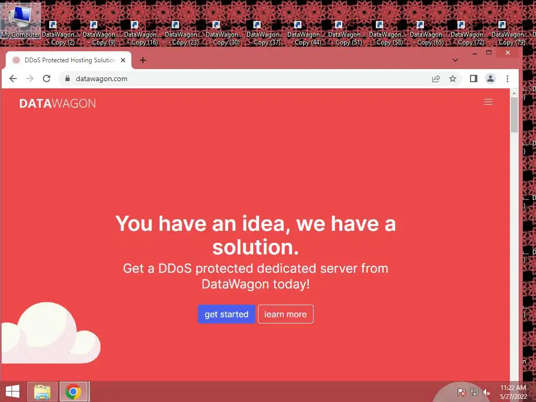The image size is (536, 402).
Task: Open Chrome three-dot menu
Action: (x=507, y=79)
